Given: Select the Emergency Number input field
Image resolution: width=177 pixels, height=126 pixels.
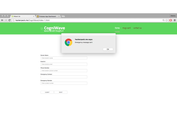Looking at the screenshot, I should point(64,83).
